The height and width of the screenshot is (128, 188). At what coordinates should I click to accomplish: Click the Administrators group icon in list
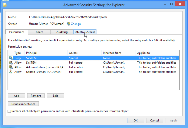(11, 67)
